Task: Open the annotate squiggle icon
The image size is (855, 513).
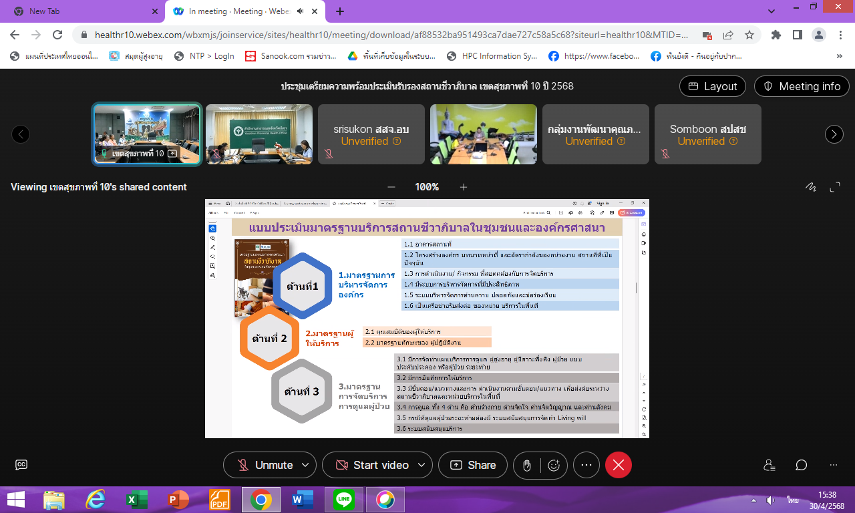Action: click(812, 187)
